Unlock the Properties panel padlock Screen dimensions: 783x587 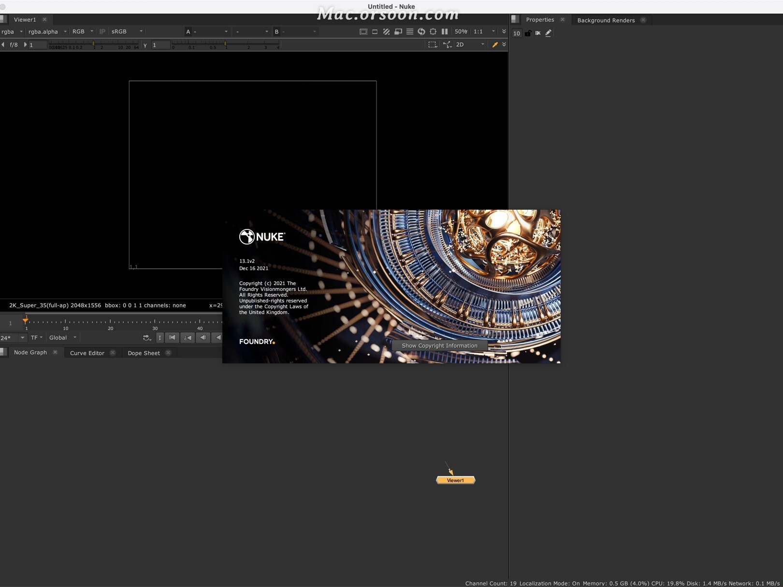[x=528, y=33]
